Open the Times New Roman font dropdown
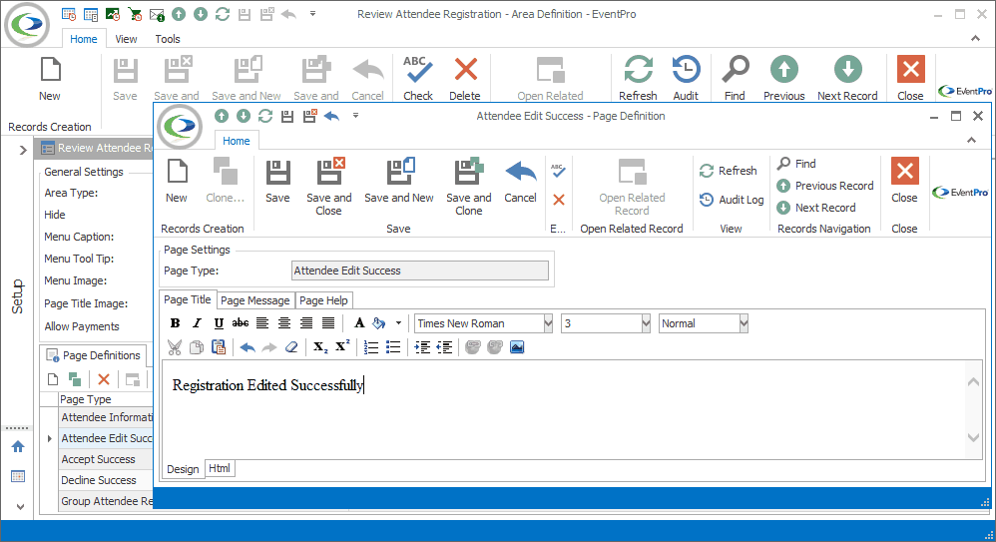This screenshot has width=996, height=542. tap(548, 323)
